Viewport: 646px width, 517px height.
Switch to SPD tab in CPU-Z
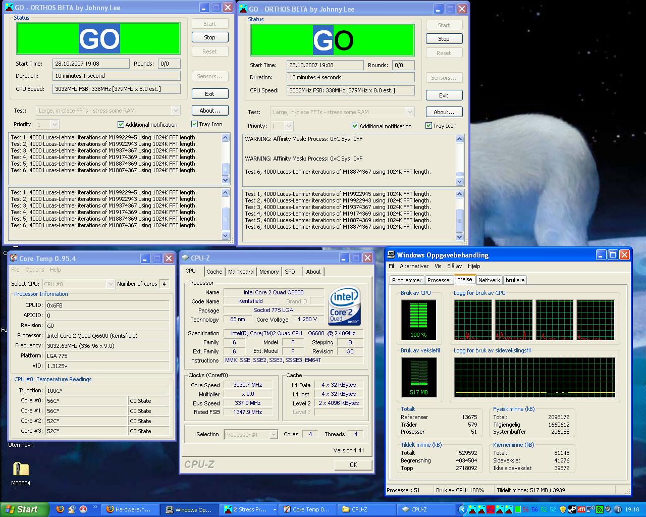[290, 272]
